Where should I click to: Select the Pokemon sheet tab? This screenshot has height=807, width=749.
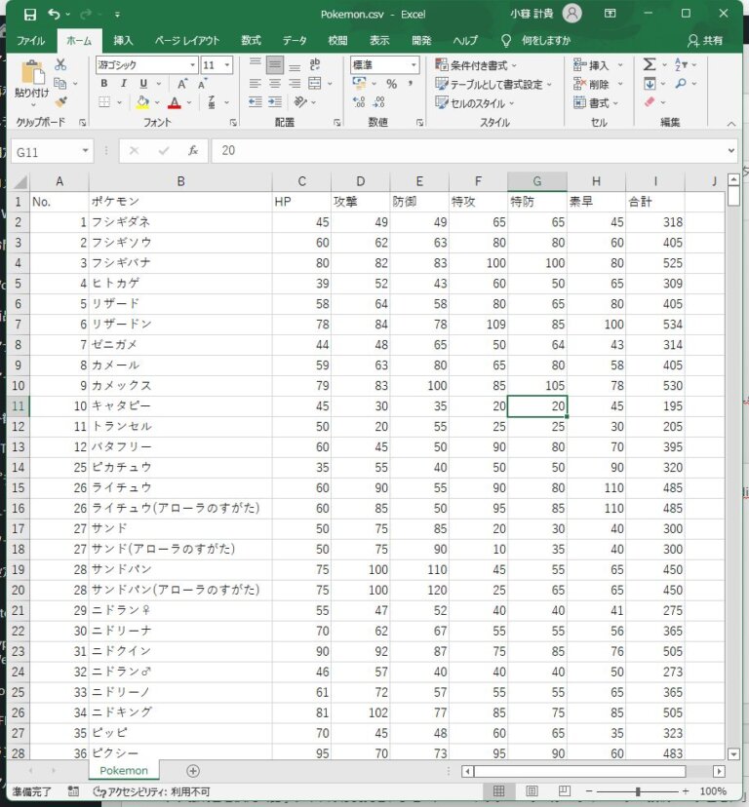click(124, 771)
